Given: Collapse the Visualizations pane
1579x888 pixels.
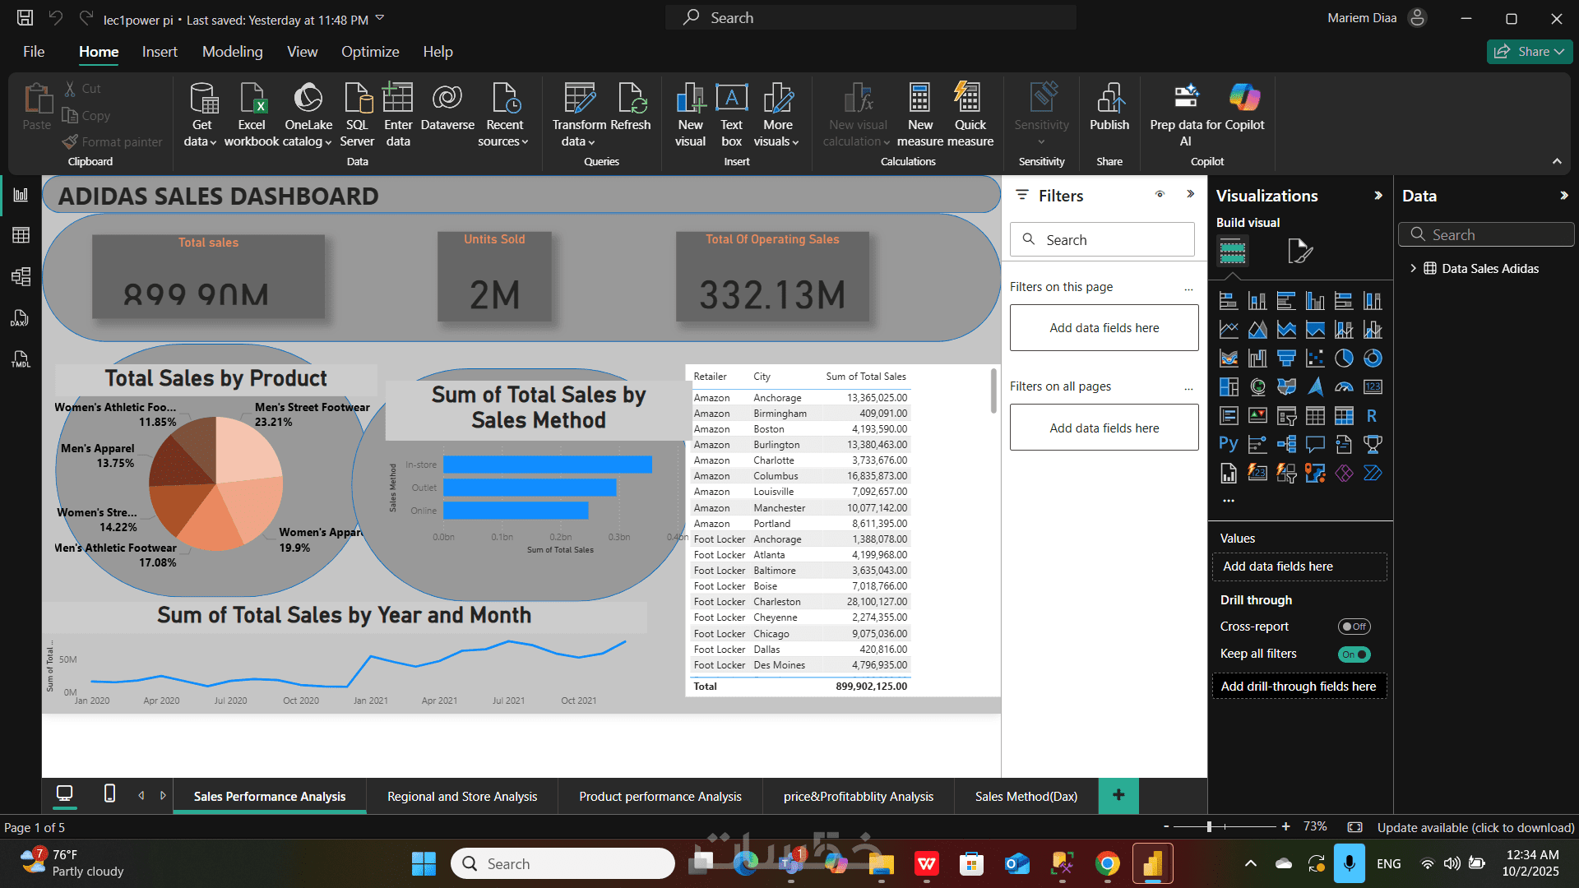Looking at the screenshot, I should [1378, 196].
